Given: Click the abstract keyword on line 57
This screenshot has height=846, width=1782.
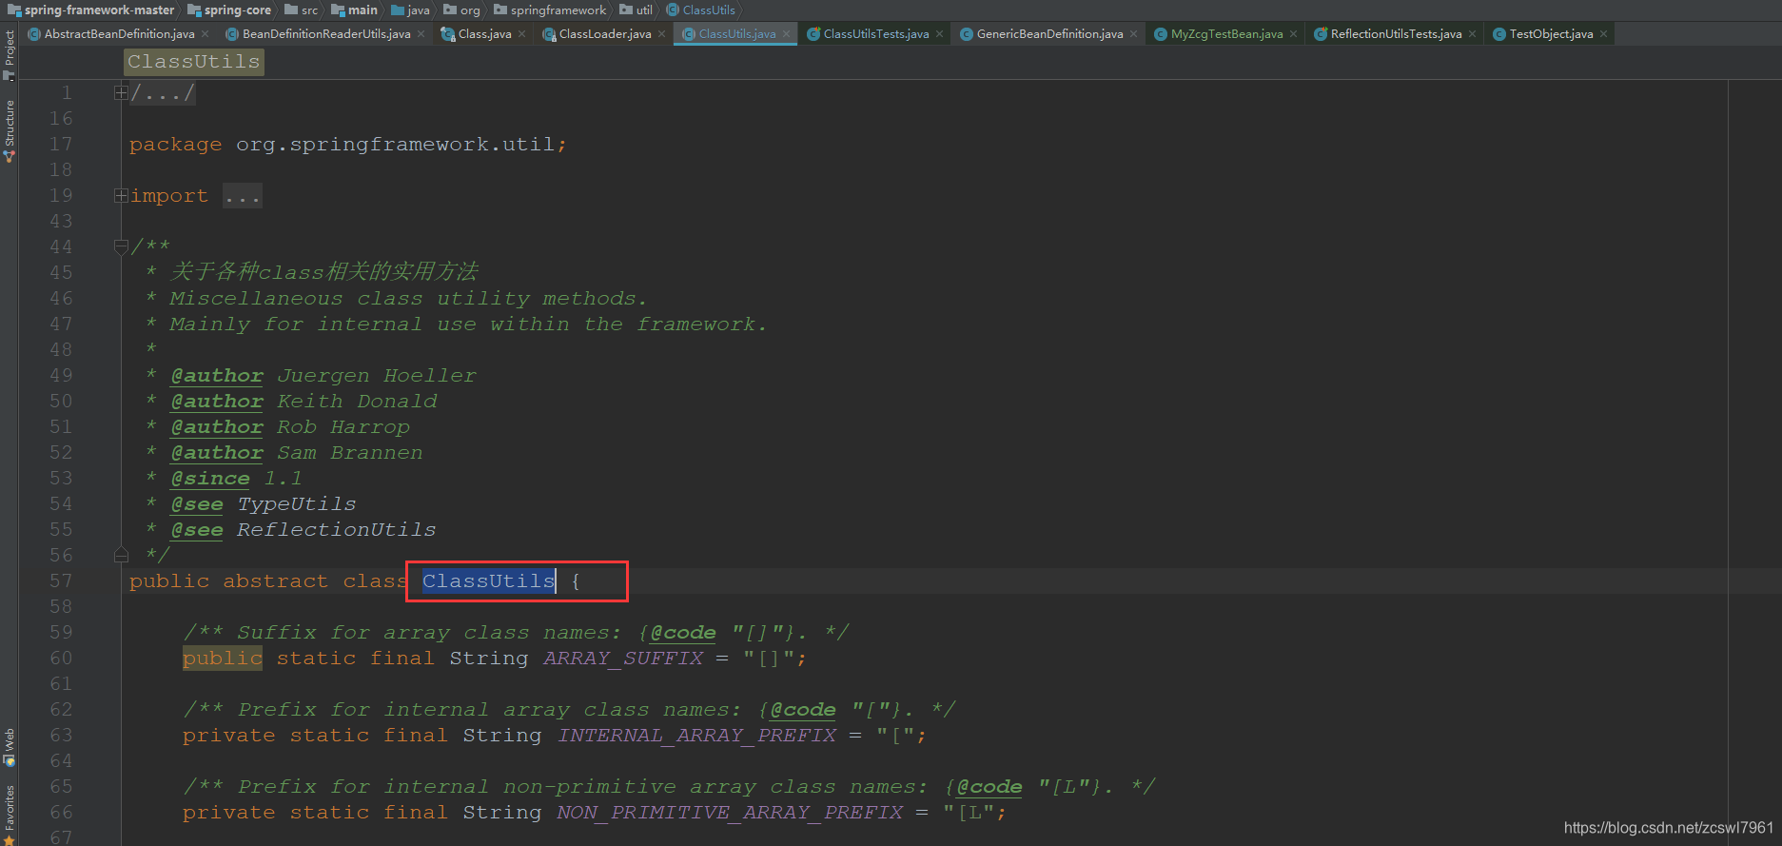Looking at the screenshot, I should (x=276, y=581).
